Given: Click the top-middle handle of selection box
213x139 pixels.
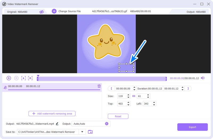Looking at the screenshot, I should [126, 64].
